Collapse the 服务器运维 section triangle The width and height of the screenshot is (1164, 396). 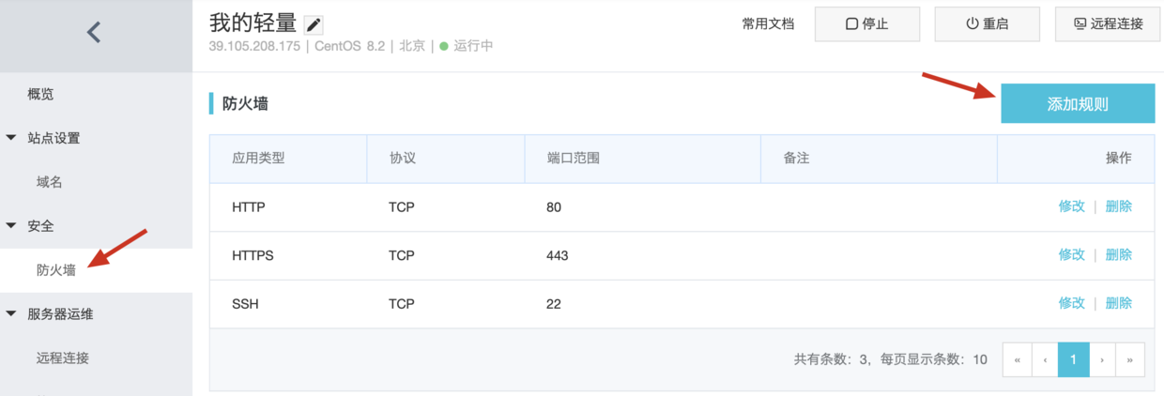click(11, 314)
